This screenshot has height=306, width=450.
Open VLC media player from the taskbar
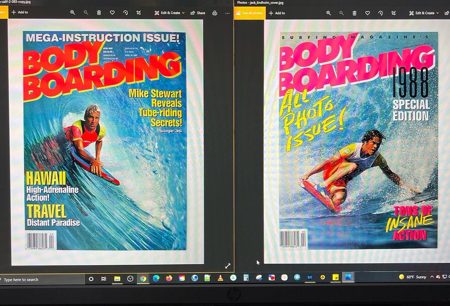(x=220, y=278)
